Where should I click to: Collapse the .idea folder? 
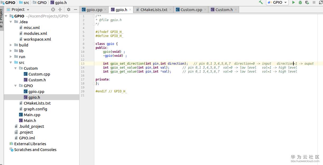click(11, 22)
